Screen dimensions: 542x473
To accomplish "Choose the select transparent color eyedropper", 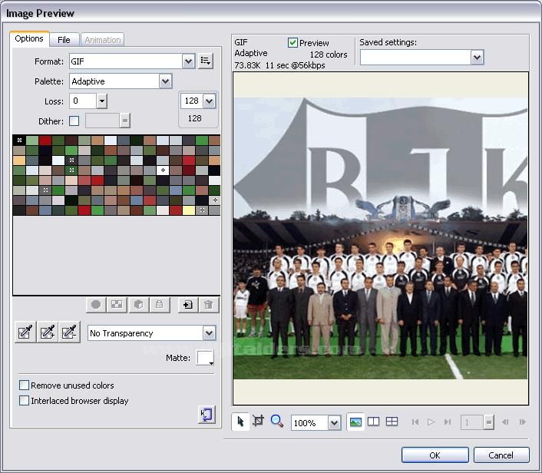I will coord(25,332).
